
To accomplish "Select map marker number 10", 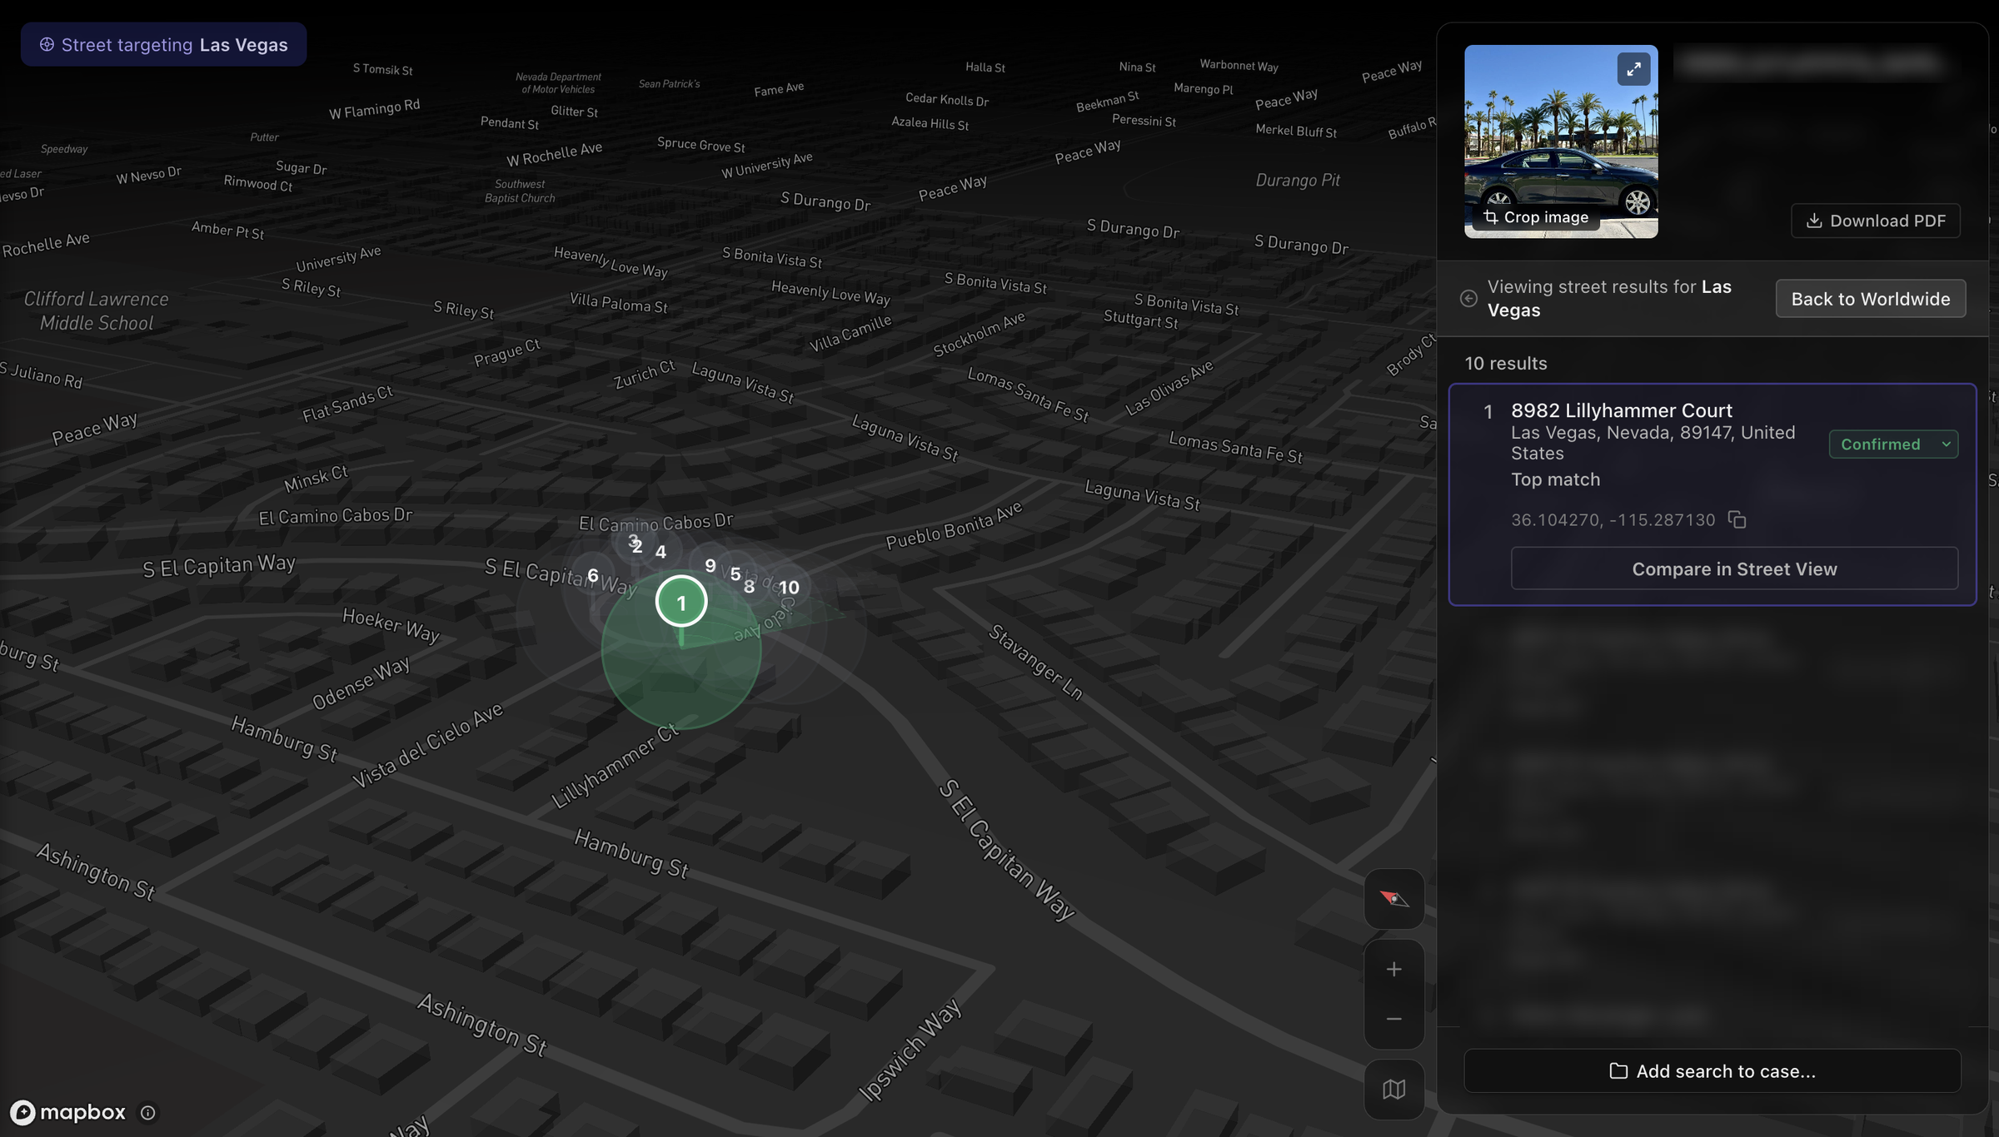I will pyautogui.click(x=789, y=588).
